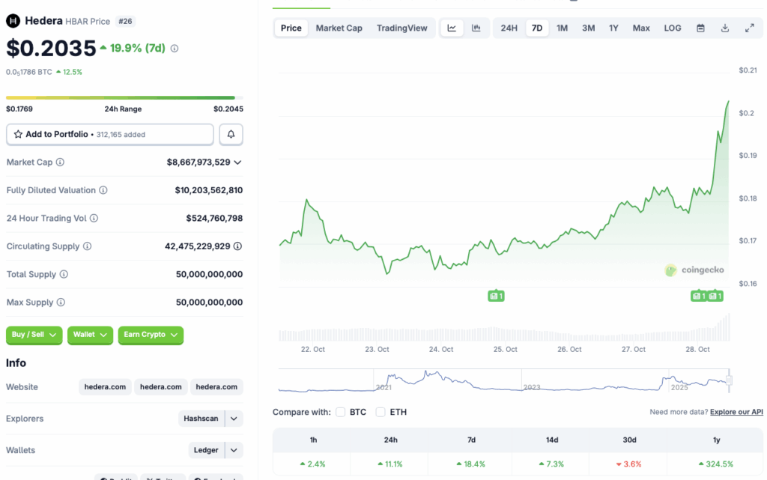
Task: Click info icon beside Circulating Supply value
Action: (237, 246)
